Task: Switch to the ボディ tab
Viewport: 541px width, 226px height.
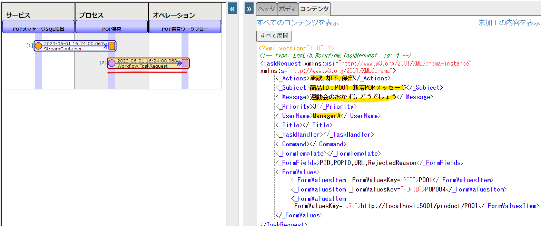Action: click(287, 9)
